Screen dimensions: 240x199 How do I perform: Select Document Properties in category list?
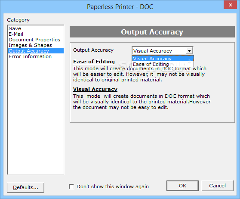click(36, 40)
